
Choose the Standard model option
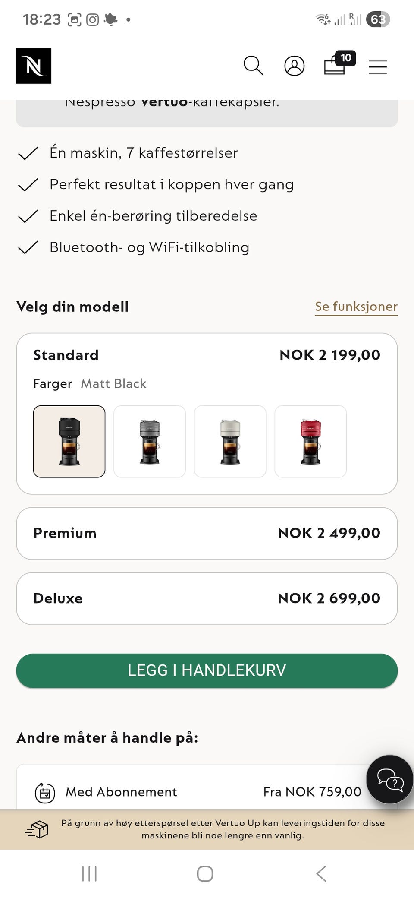coord(207,355)
